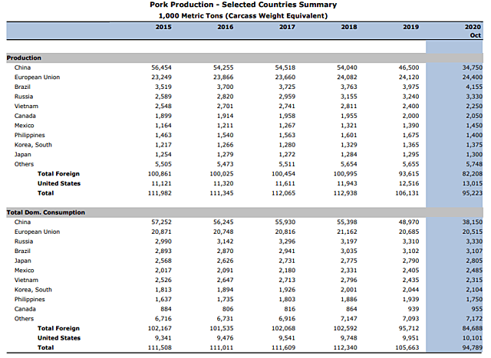Image resolution: width=491 pixels, height=358 pixels.
Task: Click production Total value 111,345
Action: click(x=222, y=193)
